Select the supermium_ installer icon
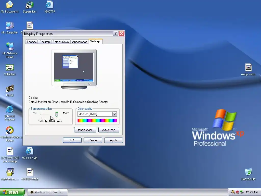Viewport: 261px width, 196px height. pos(10,174)
